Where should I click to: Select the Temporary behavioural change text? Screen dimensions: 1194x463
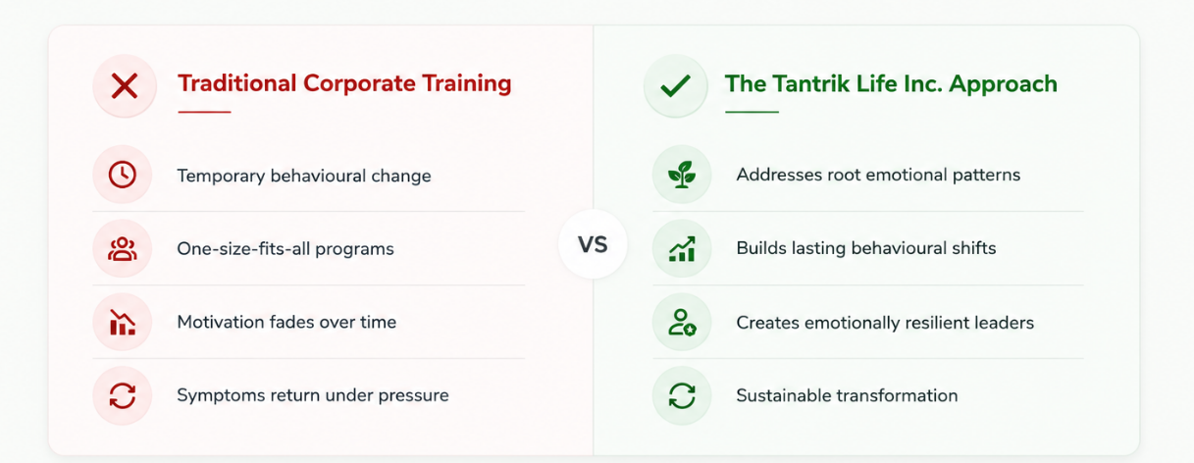coord(304,176)
